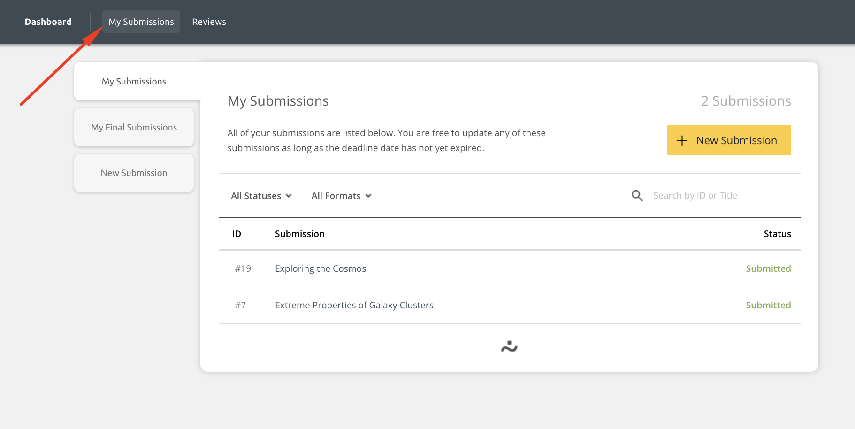Image resolution: width=855 pixels, height=429 pixels.
Task: Open the Reviews menu item
Action: click(x=209, y=22)
